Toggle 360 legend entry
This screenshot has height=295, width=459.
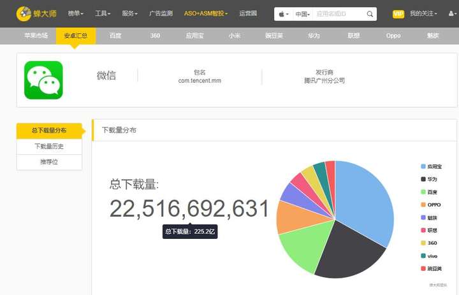(429, 243)
